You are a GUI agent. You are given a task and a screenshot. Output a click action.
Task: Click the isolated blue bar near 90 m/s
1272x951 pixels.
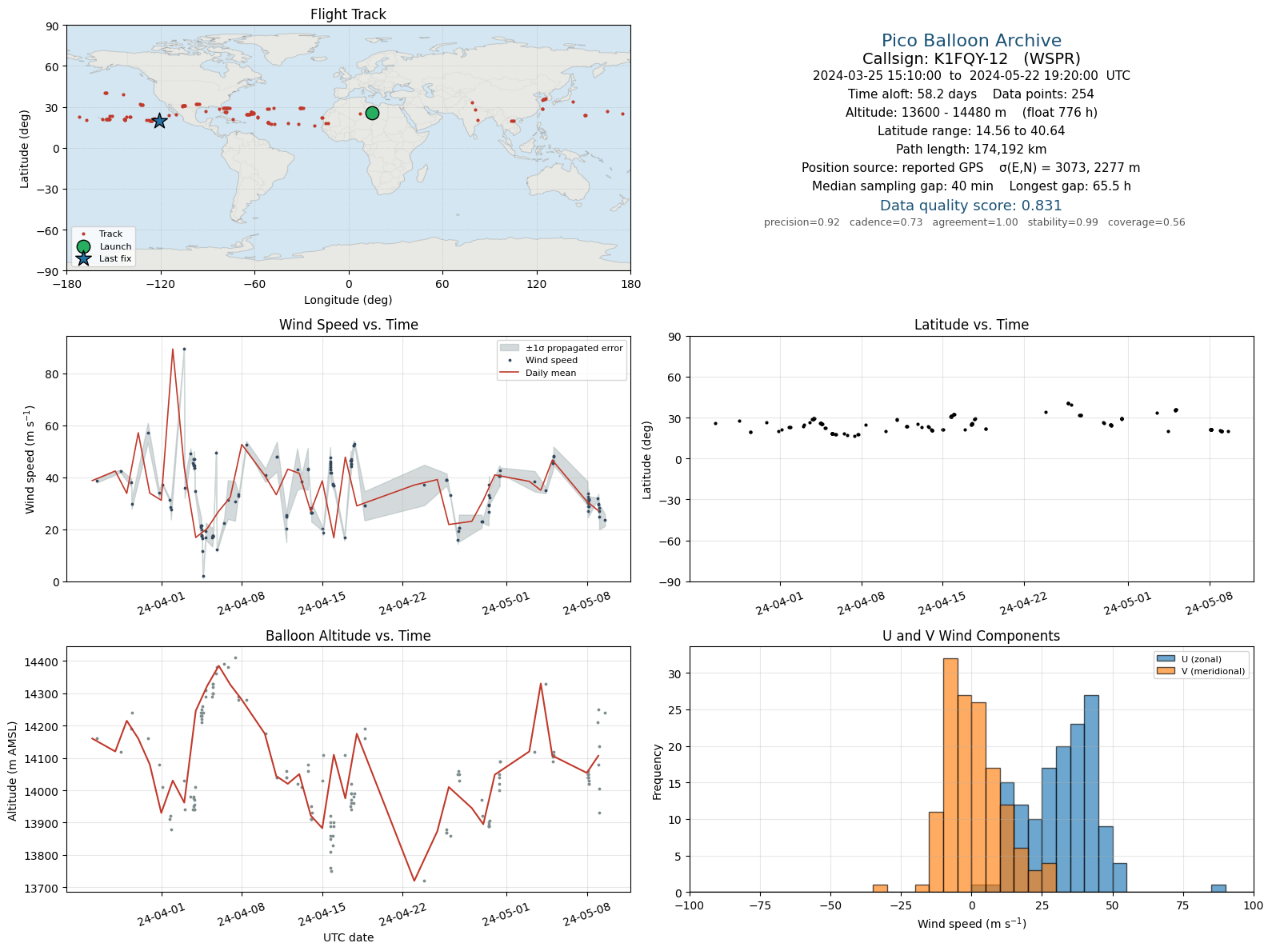point(1218,889)
